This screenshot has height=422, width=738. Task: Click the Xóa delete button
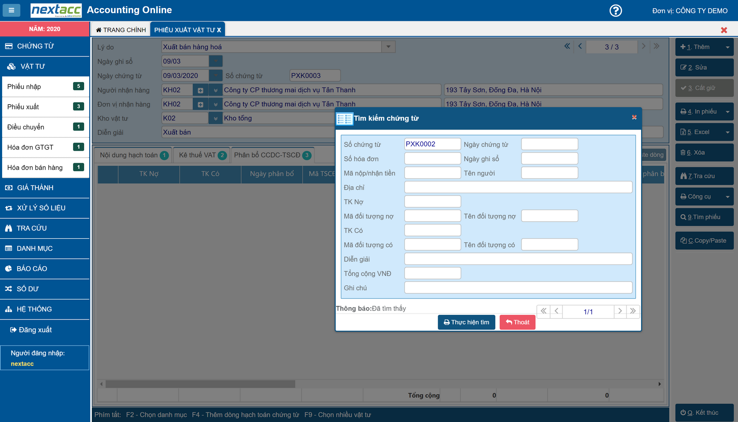704,152
